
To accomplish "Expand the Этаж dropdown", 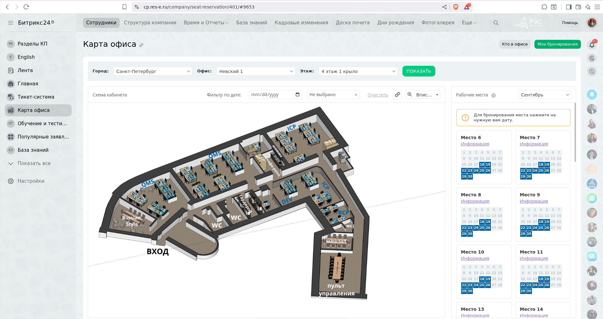I will pyautogui.click(x=358, y=71).
